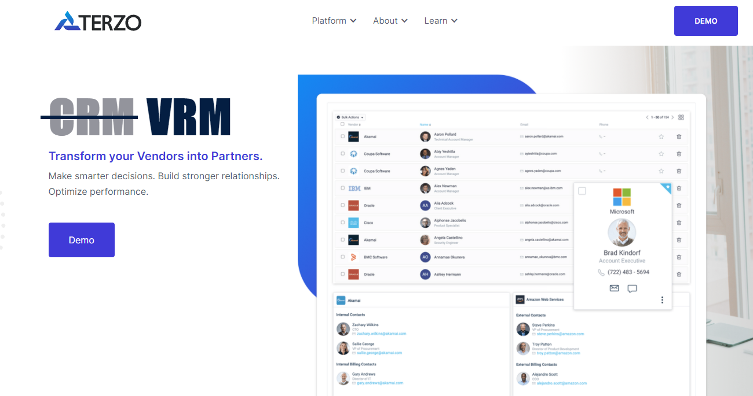Open the About navigation item

point(390,21)
